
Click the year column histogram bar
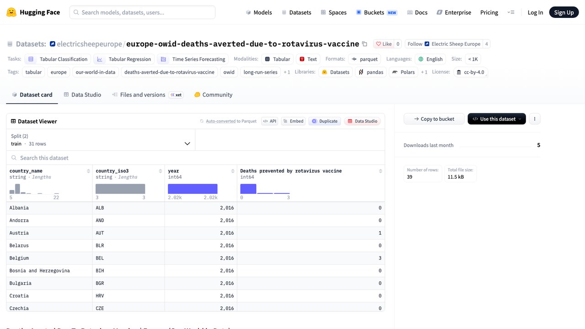[192, 189]
